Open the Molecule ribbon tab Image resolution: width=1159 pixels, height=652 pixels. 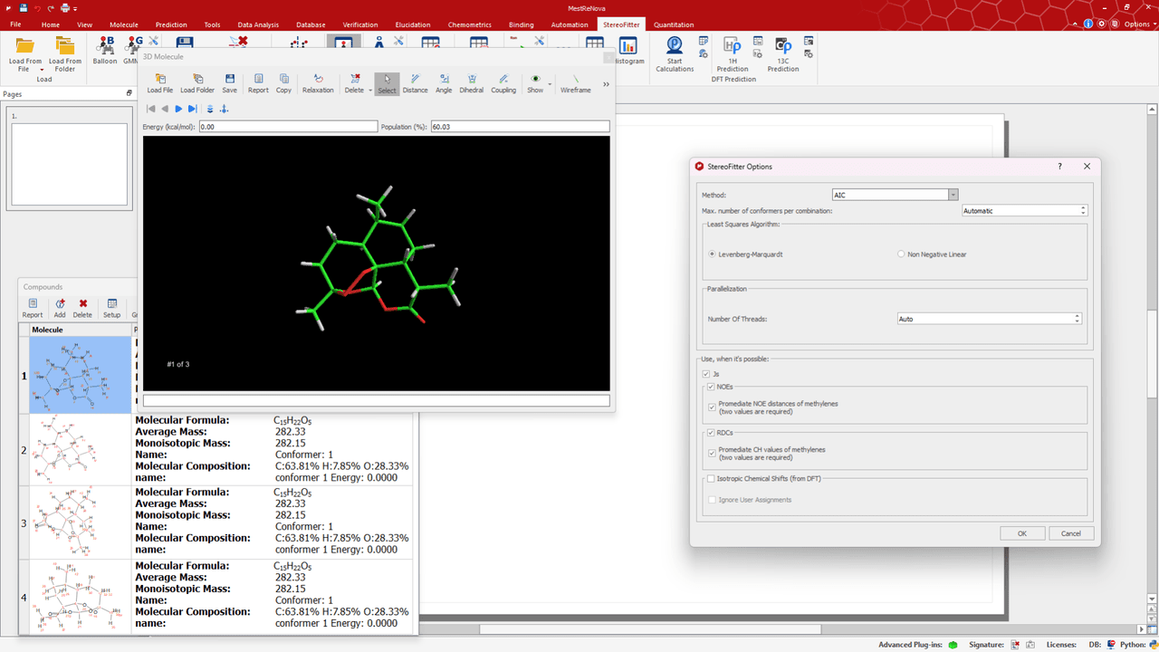(x=123, y=24)
